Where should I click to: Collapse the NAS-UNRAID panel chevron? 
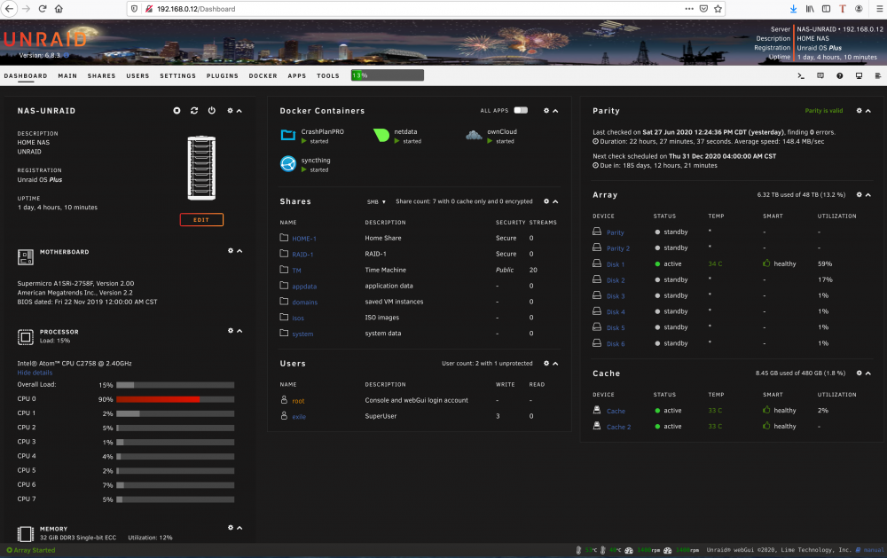pos(239,111)
